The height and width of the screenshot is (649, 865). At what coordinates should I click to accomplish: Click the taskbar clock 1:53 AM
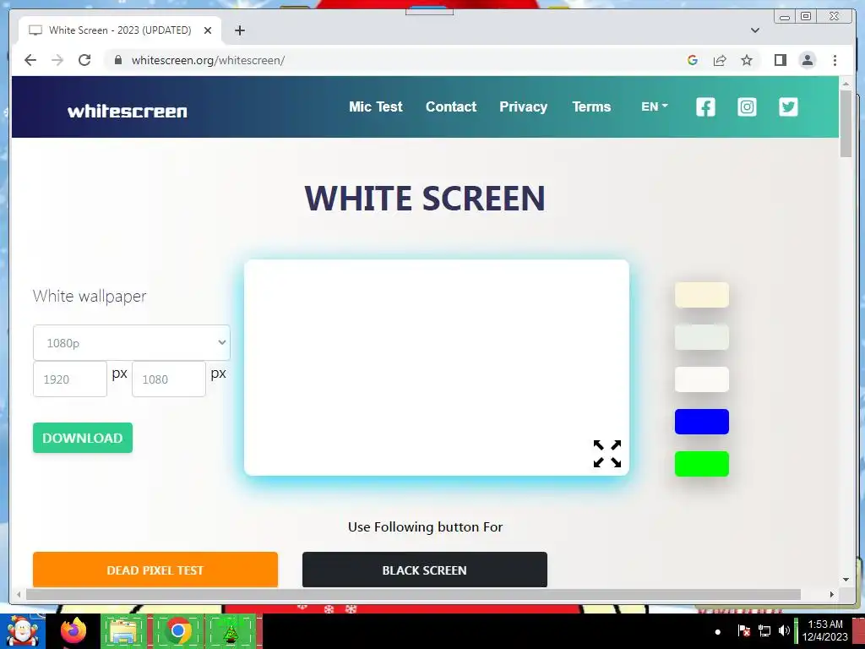824,630
